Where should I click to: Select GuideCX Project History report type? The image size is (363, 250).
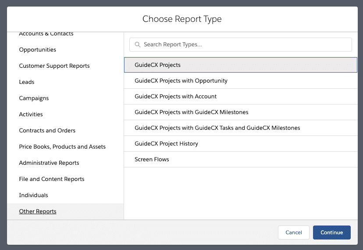tap(241, 143)
